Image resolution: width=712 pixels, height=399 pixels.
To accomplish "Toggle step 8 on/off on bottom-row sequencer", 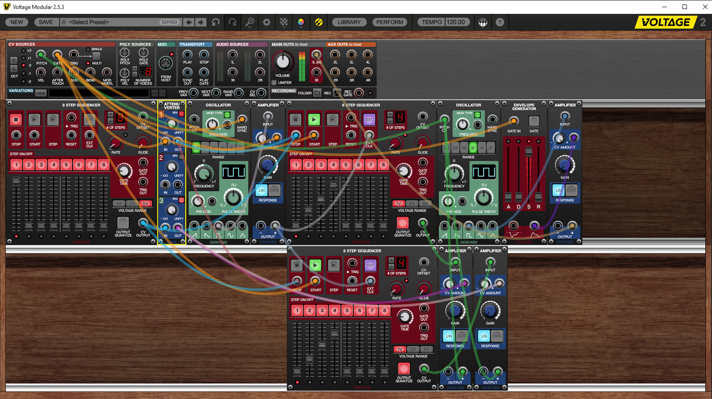I will [x=384, y=310].
